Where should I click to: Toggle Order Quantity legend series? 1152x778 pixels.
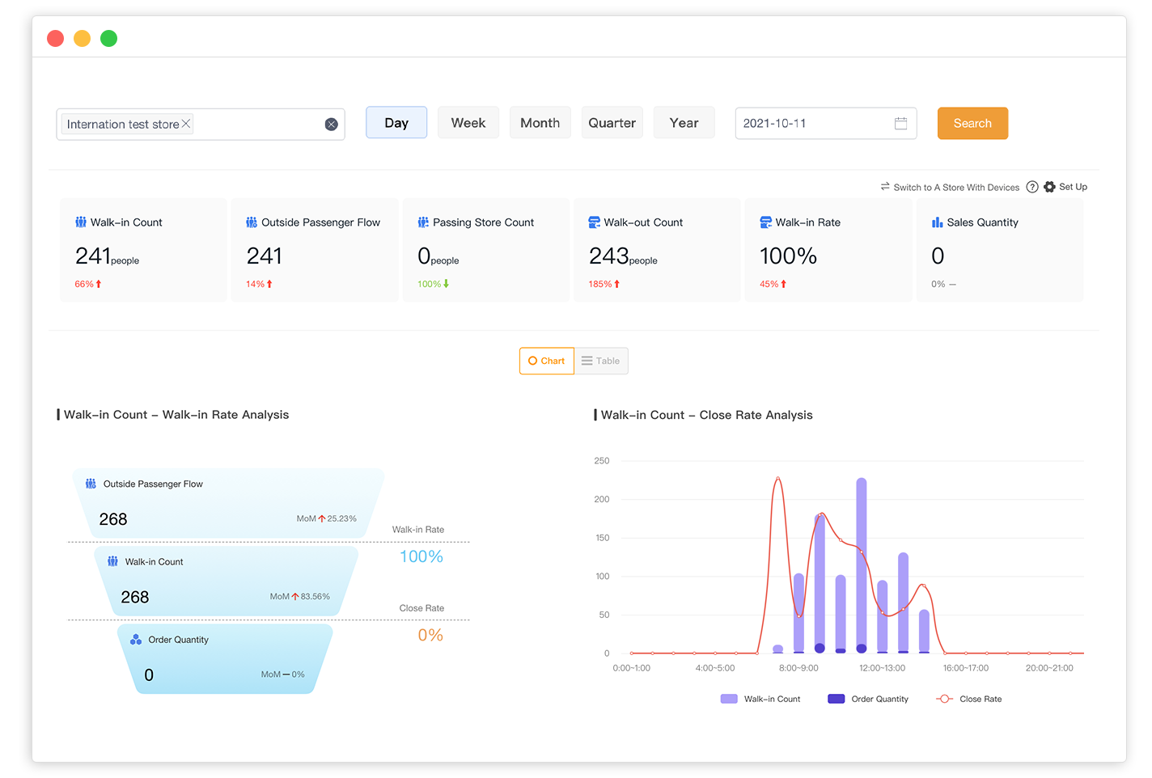point(868,699)
